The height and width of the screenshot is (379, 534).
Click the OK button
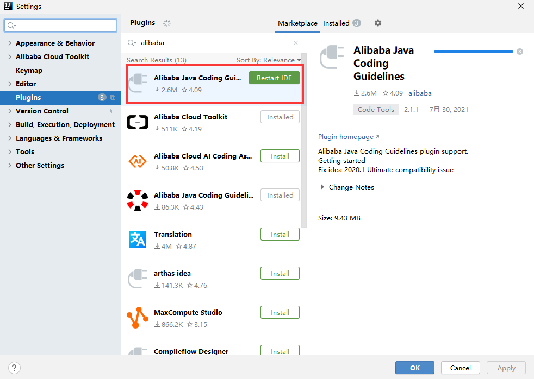coord(415,368)
